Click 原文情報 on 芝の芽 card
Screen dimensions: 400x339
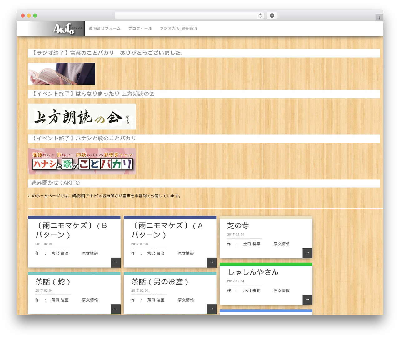tap(282, 244)
